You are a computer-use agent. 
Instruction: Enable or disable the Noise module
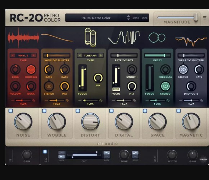(x=11, y=111)
